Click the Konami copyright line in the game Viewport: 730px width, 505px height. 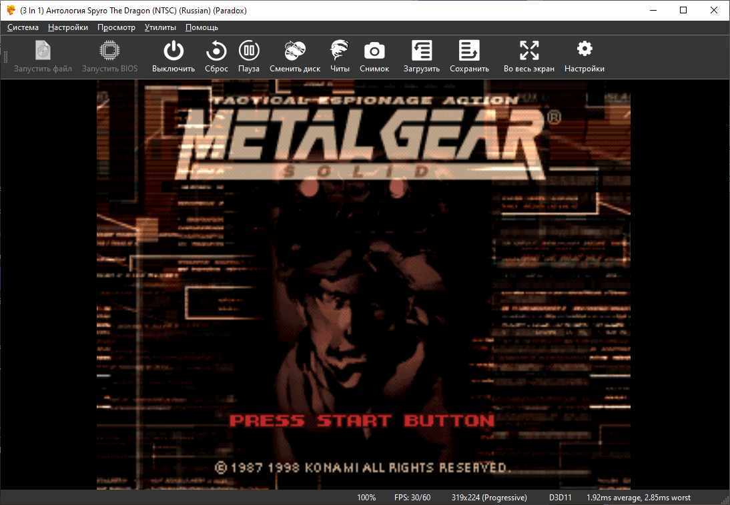pyautogui.click(x=363, y=467)
